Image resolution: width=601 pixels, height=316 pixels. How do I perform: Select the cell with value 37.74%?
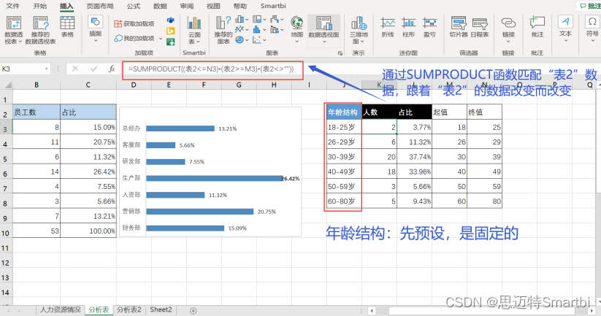414,157
